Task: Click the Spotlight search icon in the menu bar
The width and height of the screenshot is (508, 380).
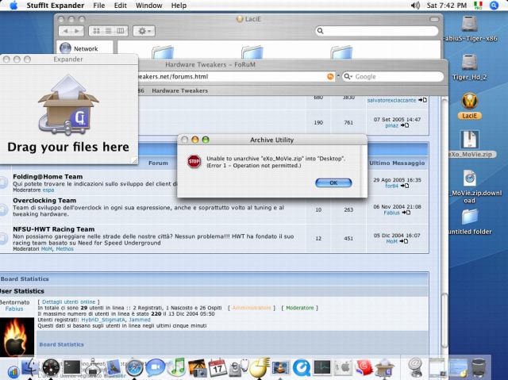Action: (494, 6)
